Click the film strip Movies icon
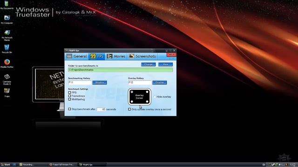 click(x=109, y=56)
